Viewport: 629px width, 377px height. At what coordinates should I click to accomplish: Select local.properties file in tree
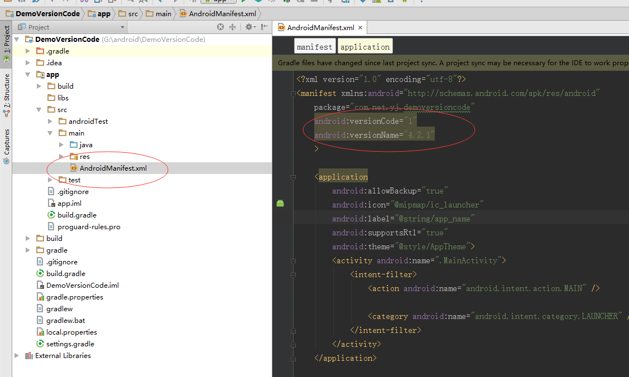(71, 332)
